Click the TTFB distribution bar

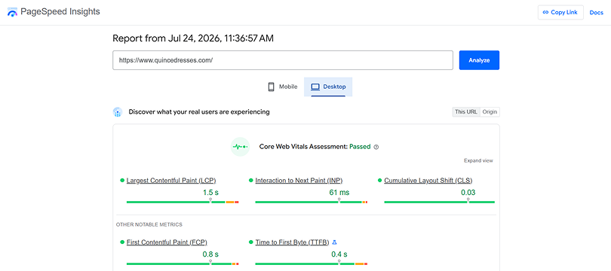(x=312, y=264)
